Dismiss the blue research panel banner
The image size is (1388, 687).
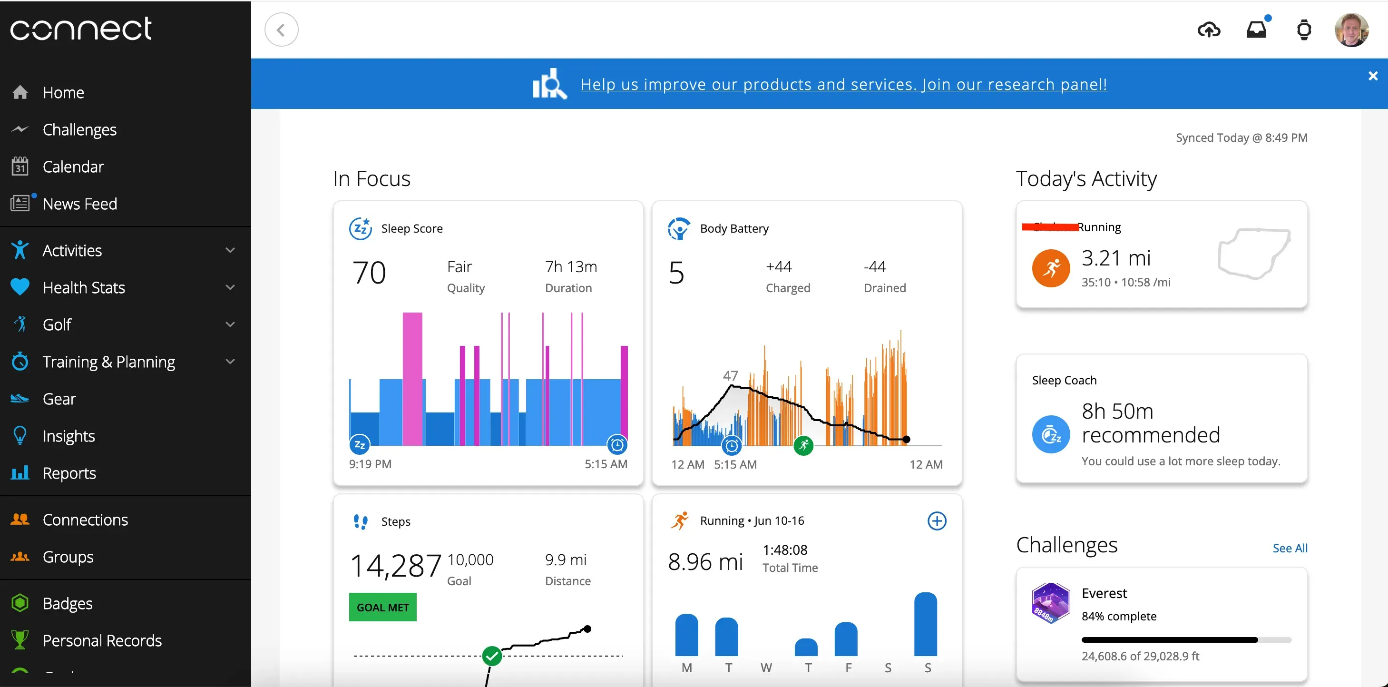(x=1372, y=76)
